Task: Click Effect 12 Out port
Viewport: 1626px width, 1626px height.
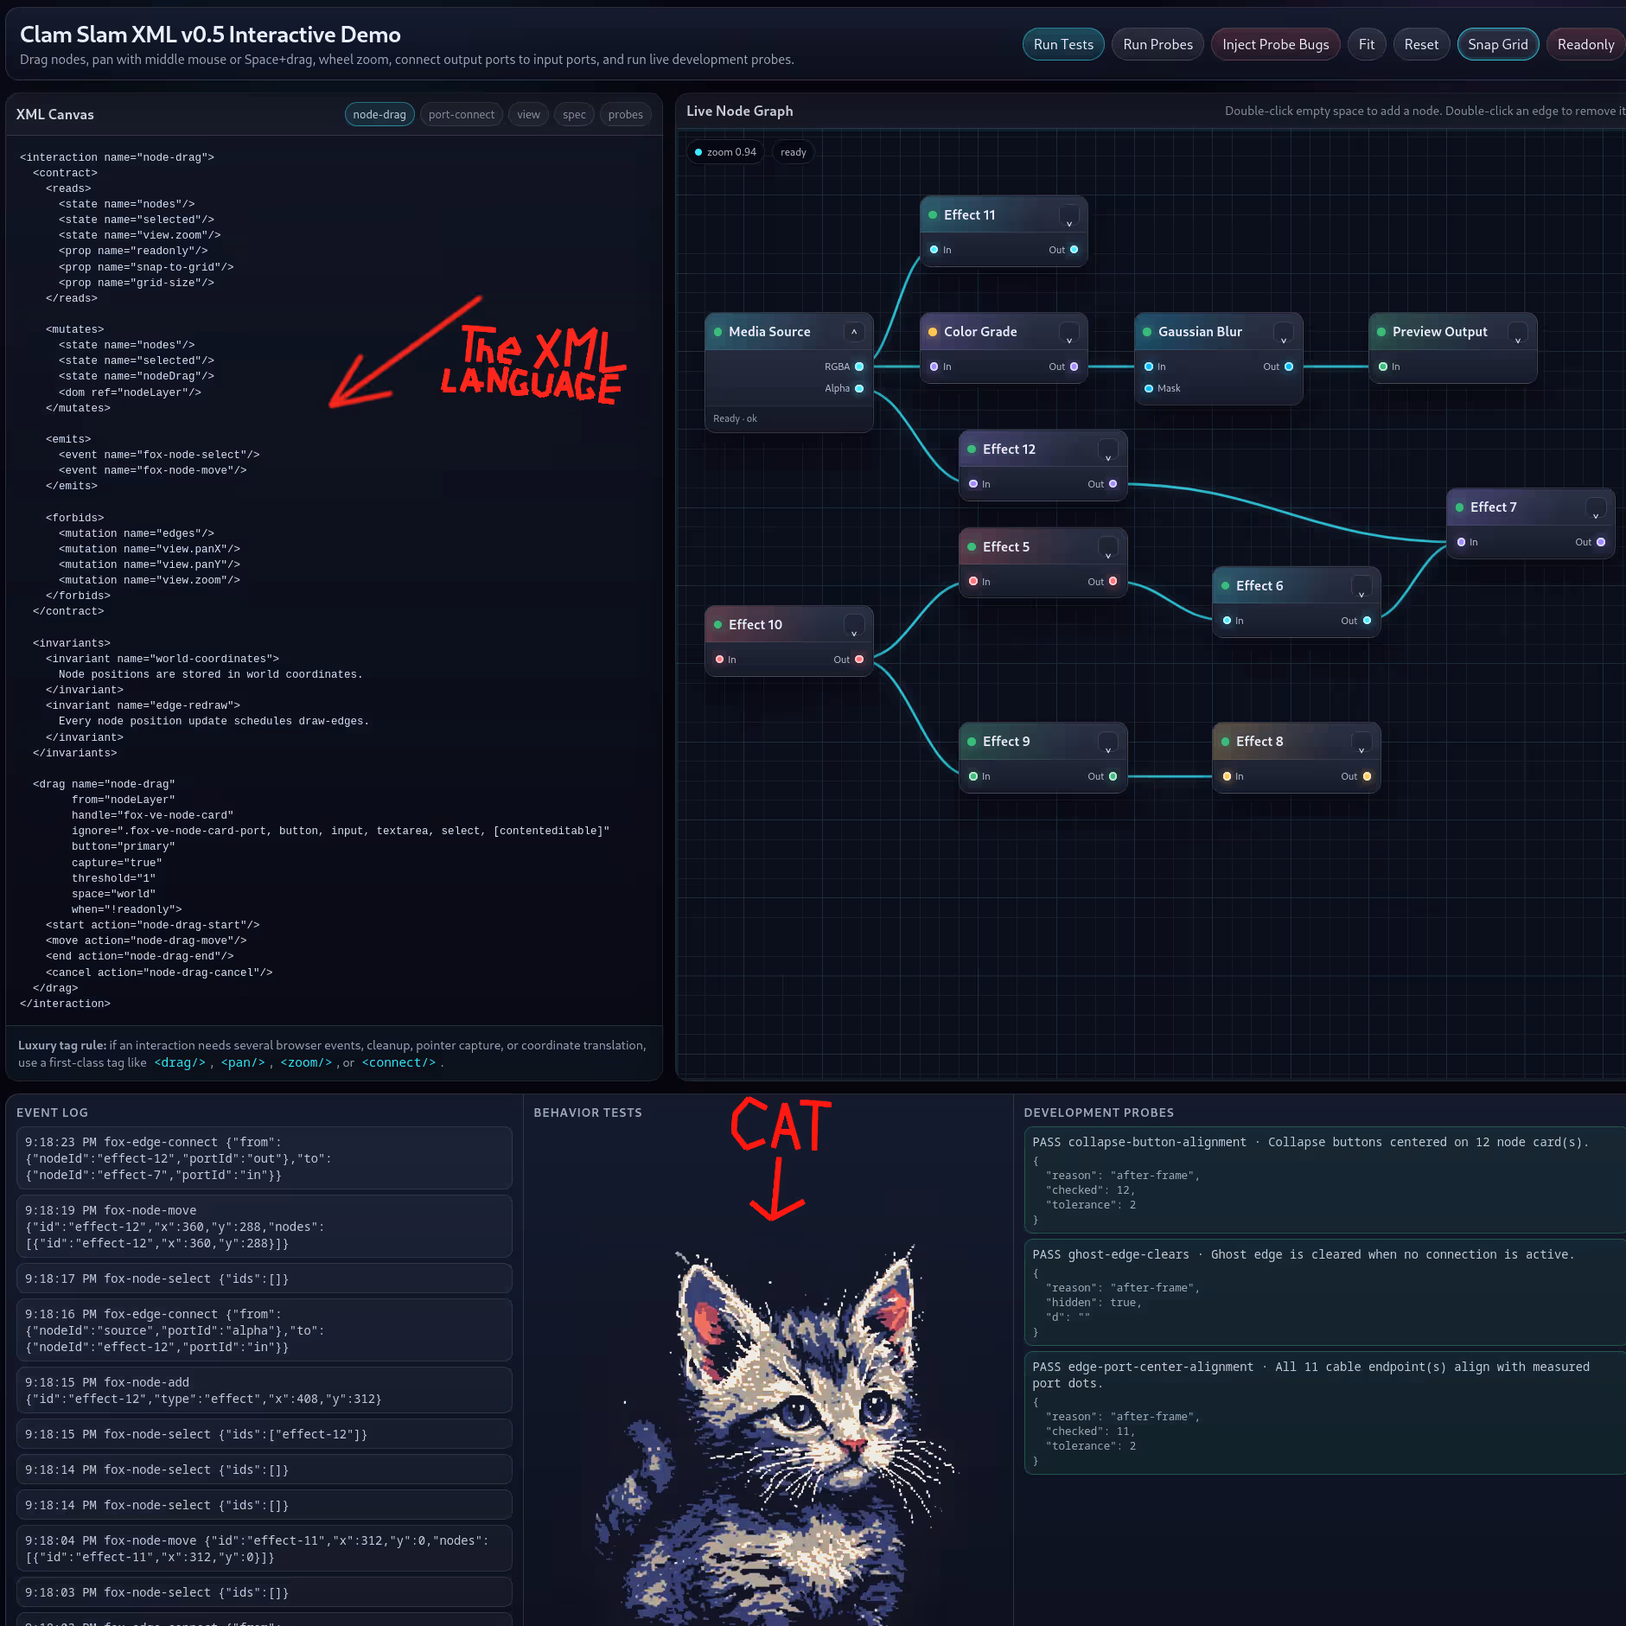Action: (1113, 484)
